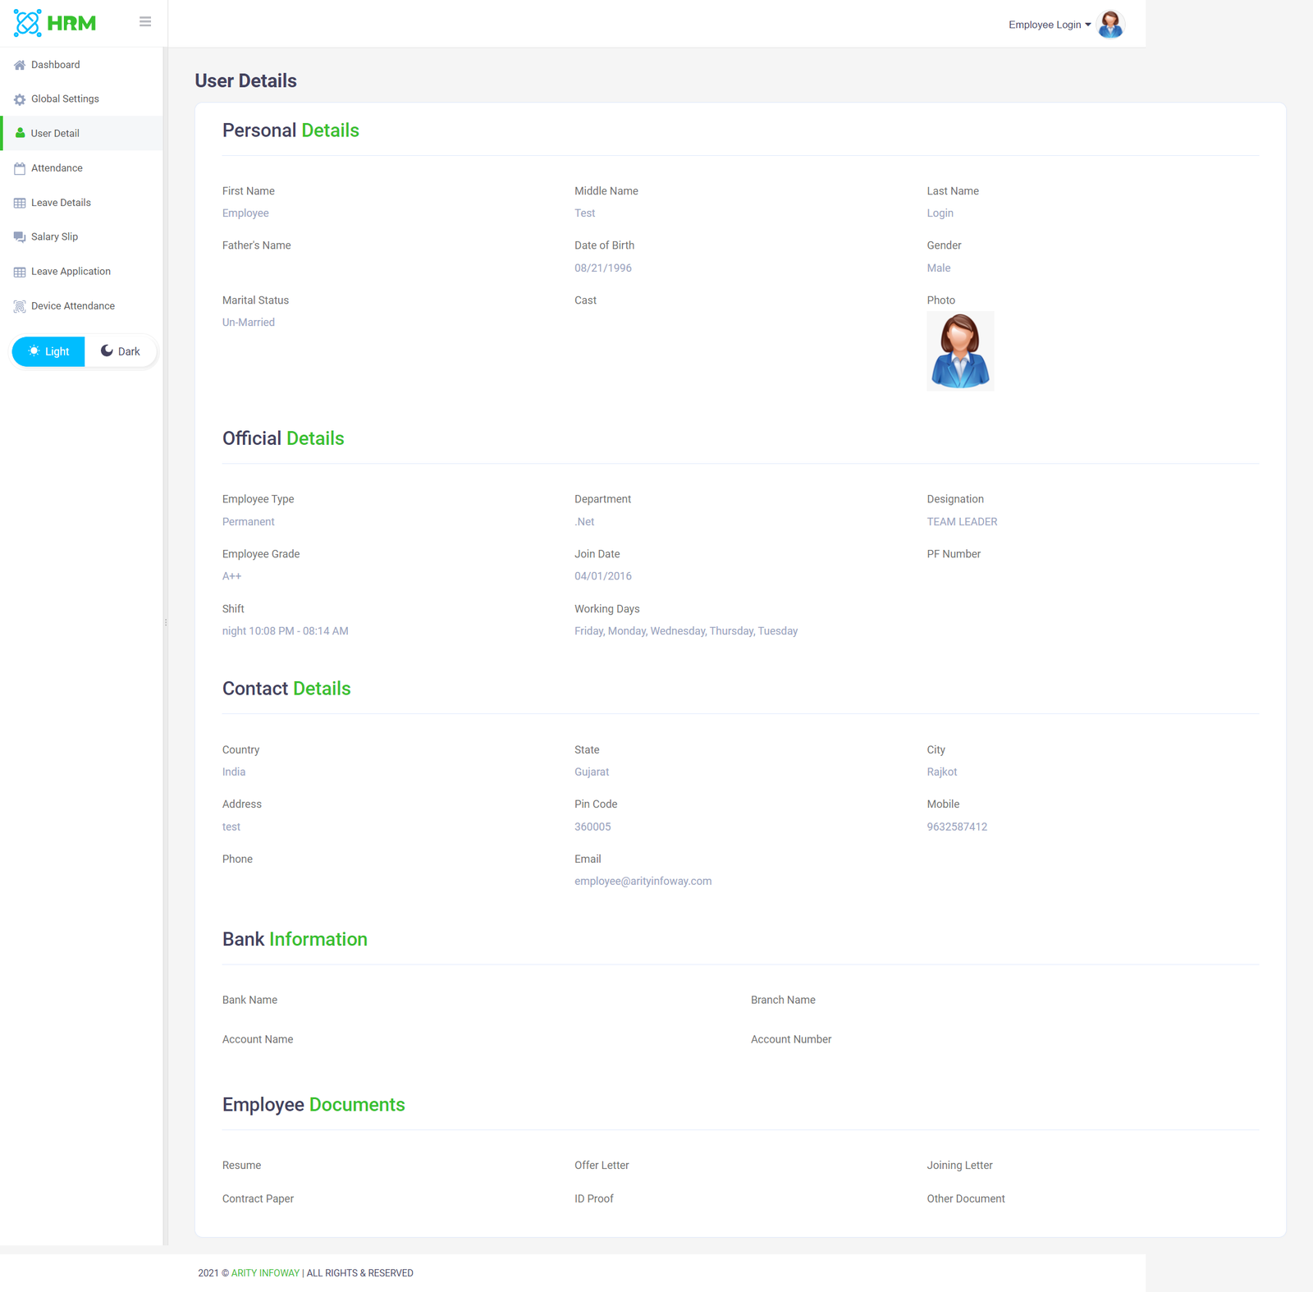Click the Device Attendance fingerprint icon
This screenshot has width=1313, height=1292.
[20, 306]
